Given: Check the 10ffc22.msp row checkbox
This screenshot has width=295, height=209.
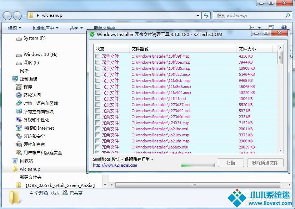Looking at the screenshot, I should tap(97, 74).
